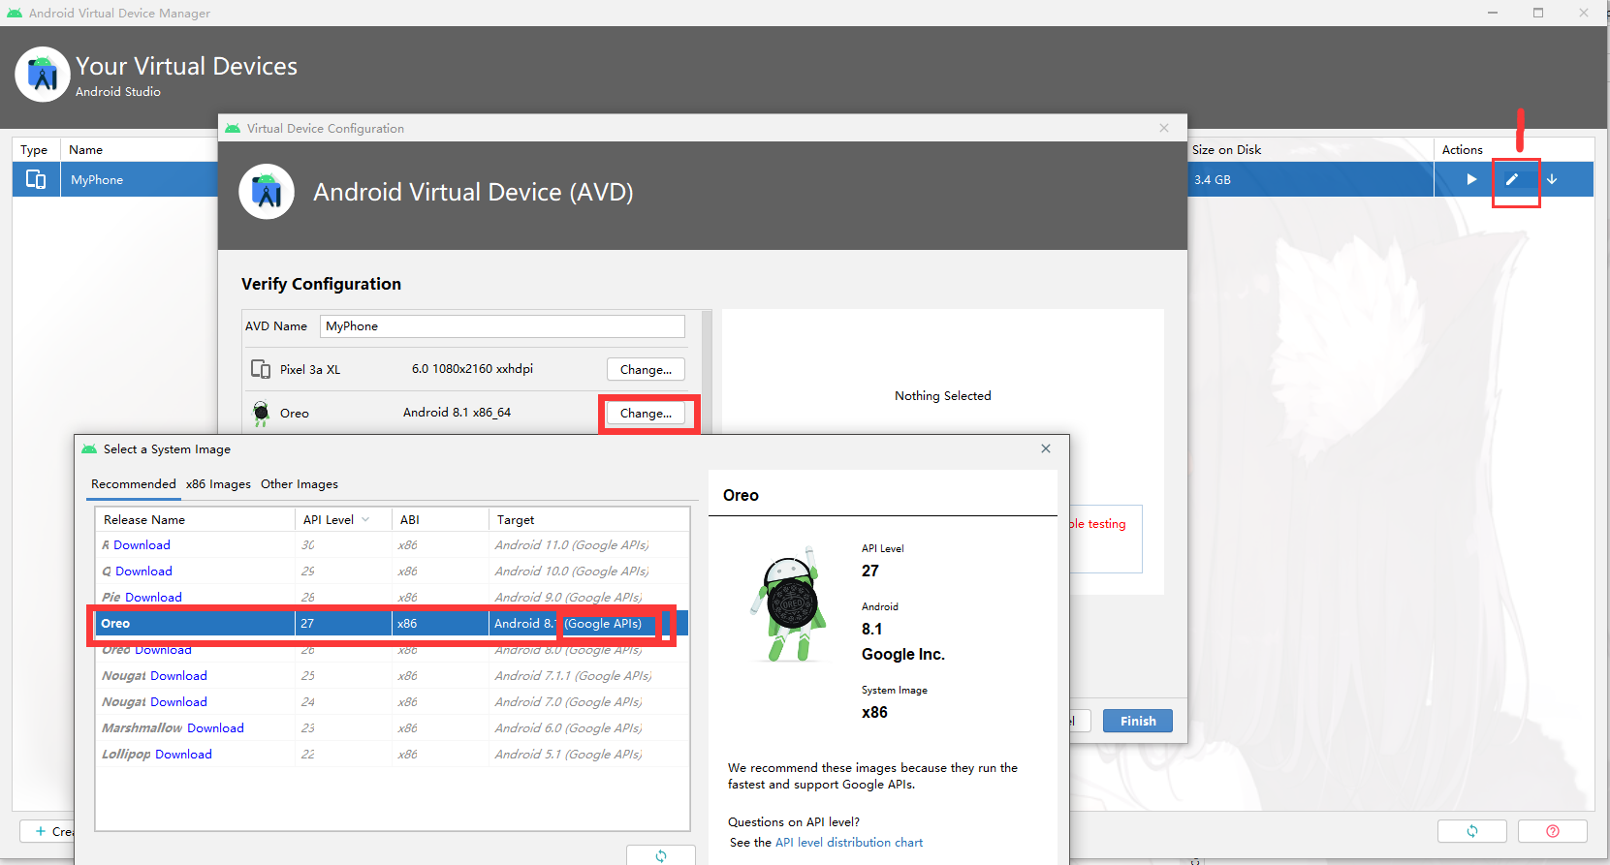Click the Verify Configuration scrollbar
This screenshot has height=865, width=1610.
707,372
